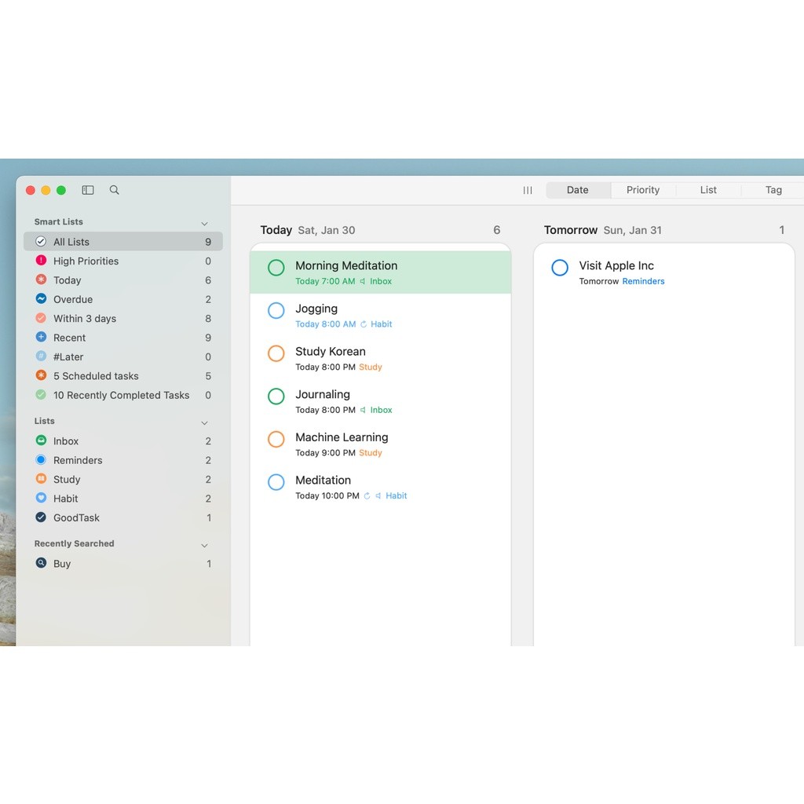Image resolution: width=804 pixels, height=804 pixels.
Task: Click the Reminders link under Visit Apple Inc
Action: (x=643, y=281)
